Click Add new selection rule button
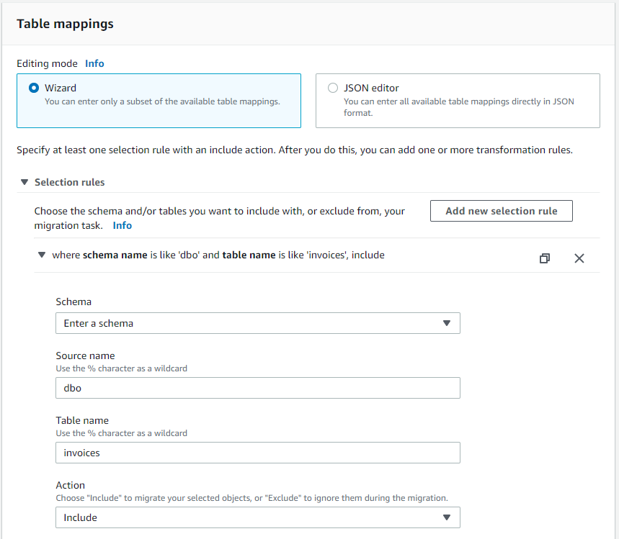Screen dimensions: 619x539 [x=502, y=211]
